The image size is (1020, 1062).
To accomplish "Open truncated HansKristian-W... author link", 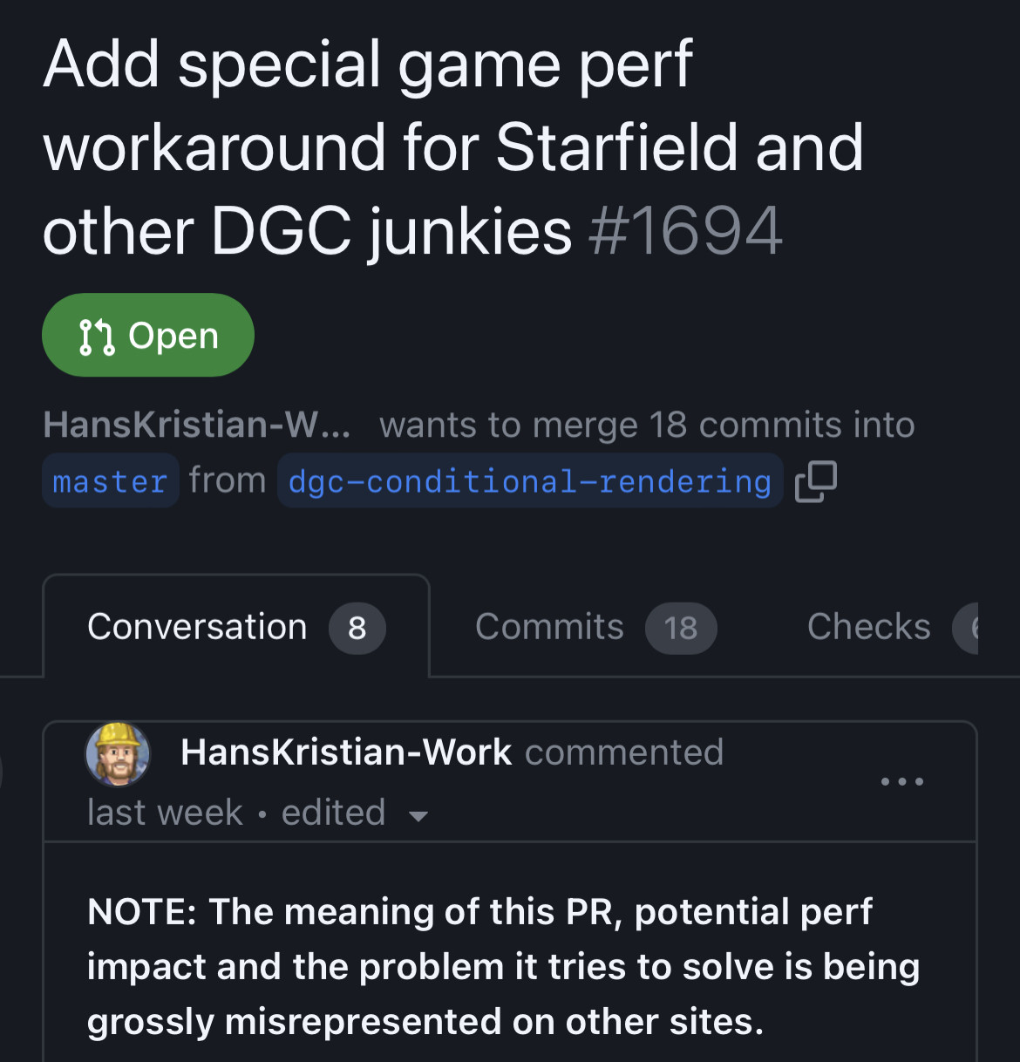I will (x=197, y=425).
